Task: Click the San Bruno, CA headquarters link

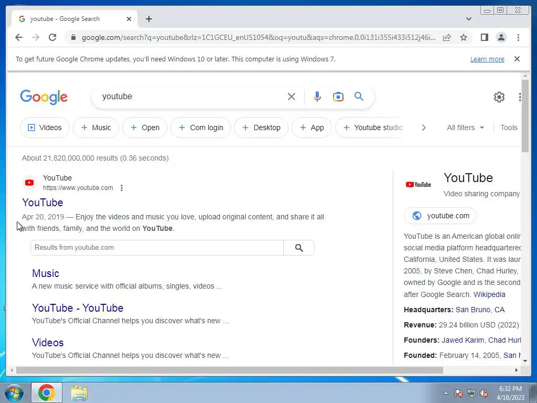Action: [480, 310]
